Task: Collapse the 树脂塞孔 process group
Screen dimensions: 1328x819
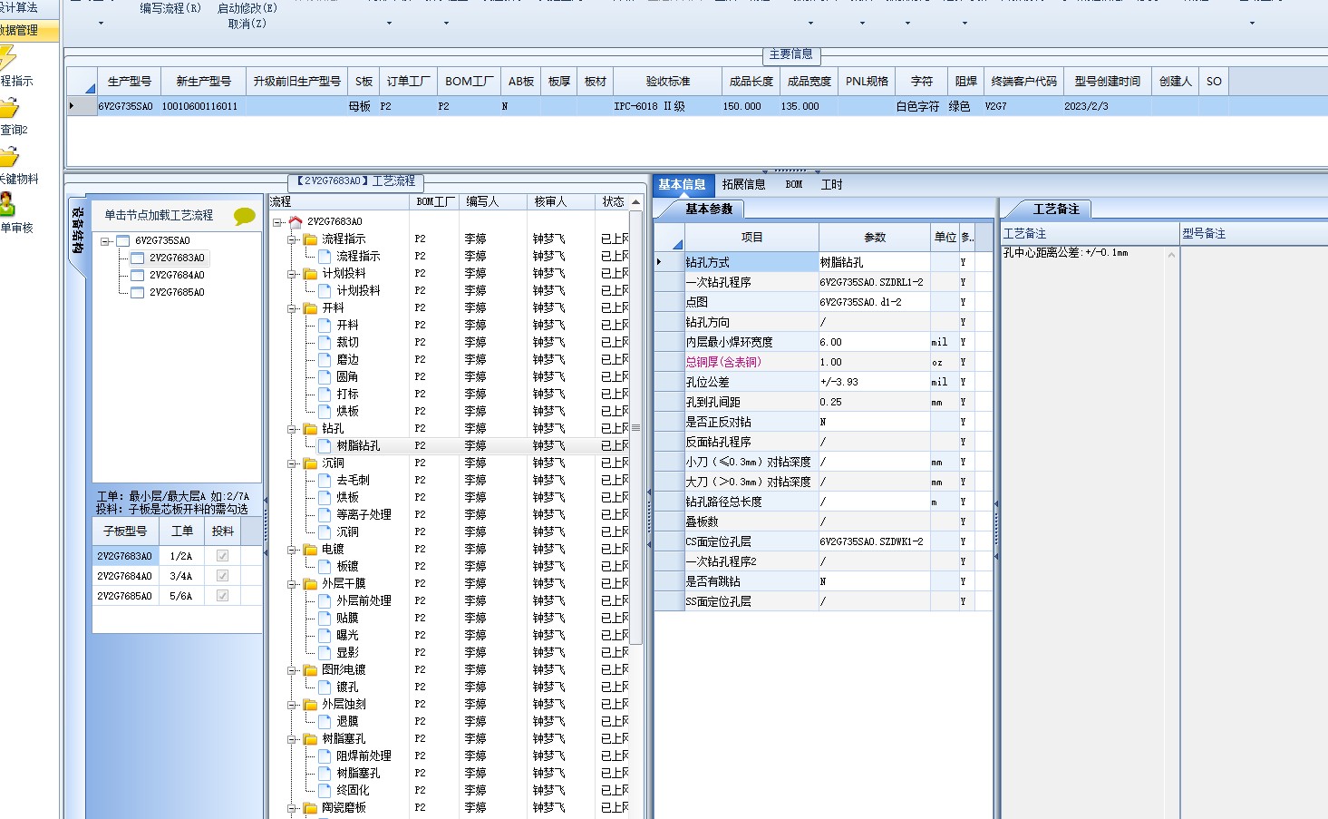Action: (x=292, y=738)
